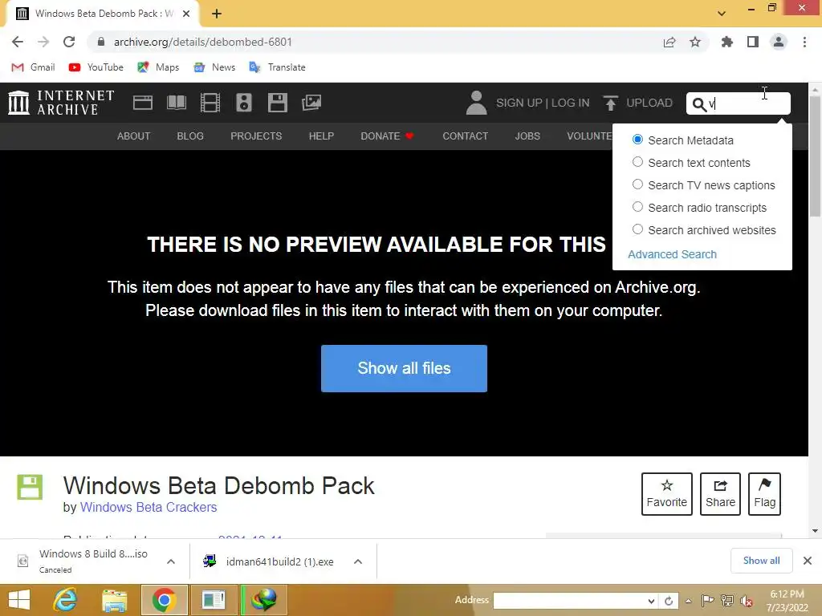Select the Search radio transcripts option
This screenshot has height=616, width=822.
pyautogui.click(x=637, y=207)
